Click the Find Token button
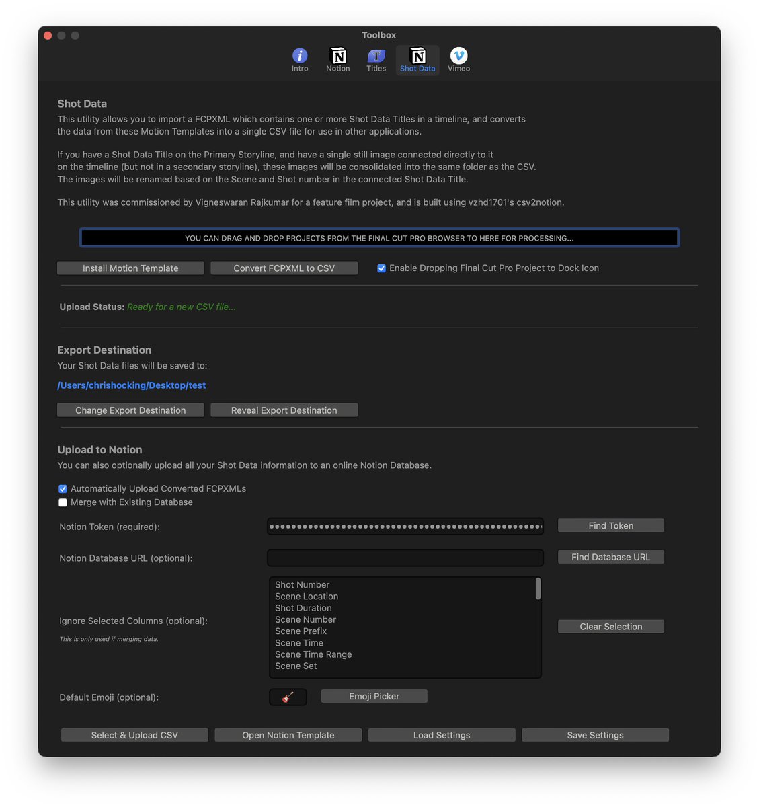 611,526
